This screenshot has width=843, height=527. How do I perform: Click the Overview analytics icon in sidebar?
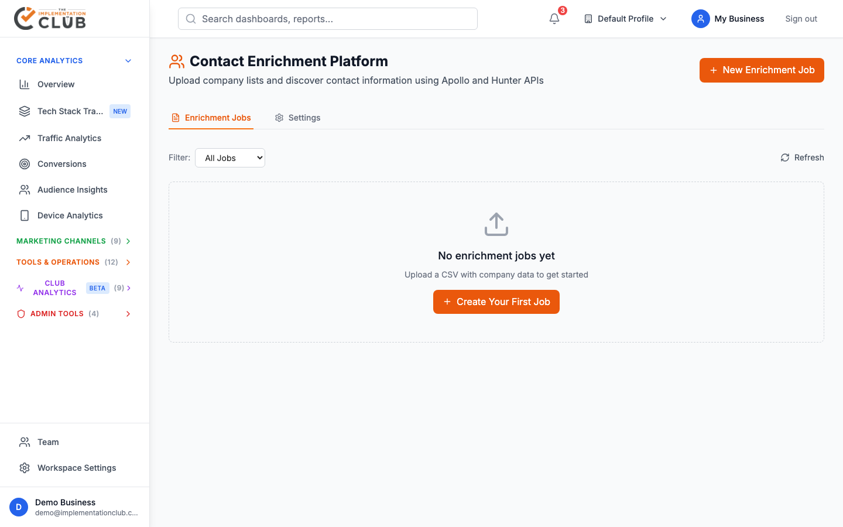(x=24, y=84)
